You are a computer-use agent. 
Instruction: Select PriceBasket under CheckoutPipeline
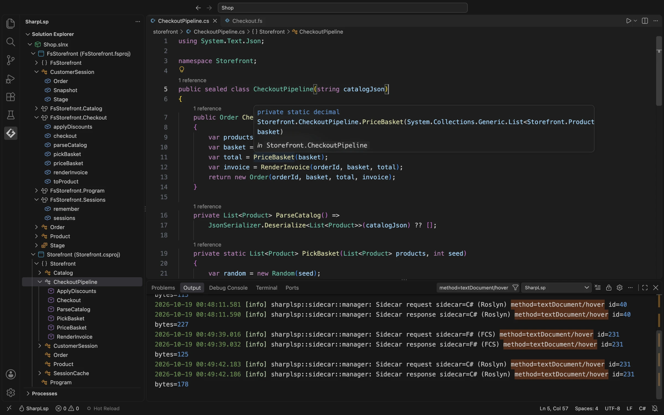click(71, 327)
